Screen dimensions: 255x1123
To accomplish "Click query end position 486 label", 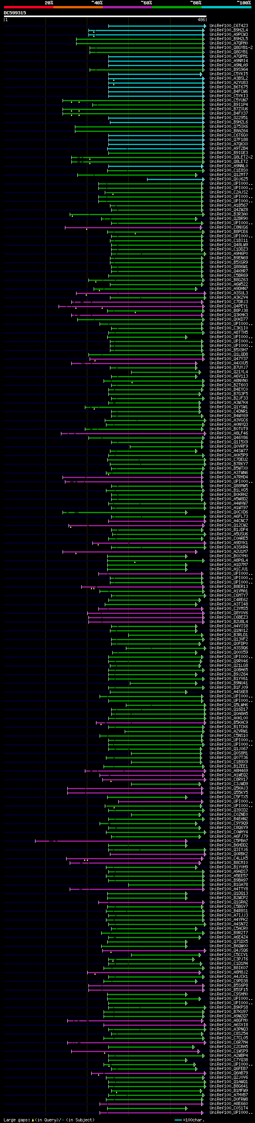I will 201,20.
